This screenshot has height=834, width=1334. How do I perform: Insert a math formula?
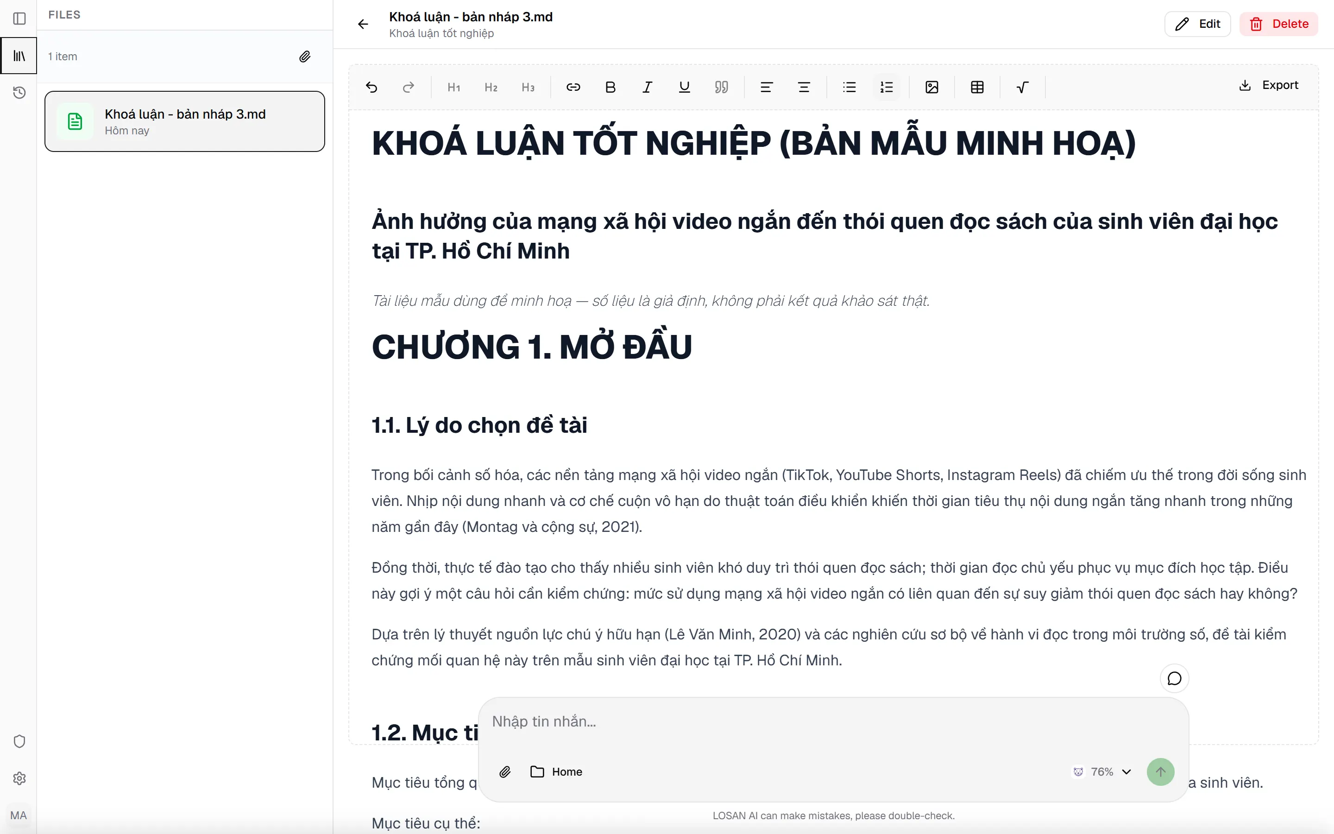1022,87
